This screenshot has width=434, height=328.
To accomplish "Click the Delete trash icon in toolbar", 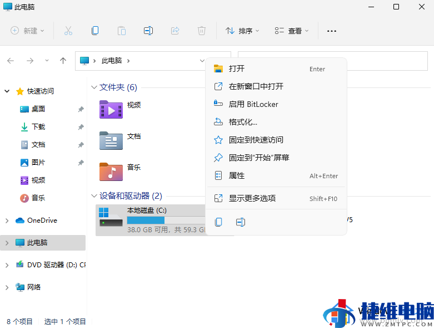I will tap(202, 31).
